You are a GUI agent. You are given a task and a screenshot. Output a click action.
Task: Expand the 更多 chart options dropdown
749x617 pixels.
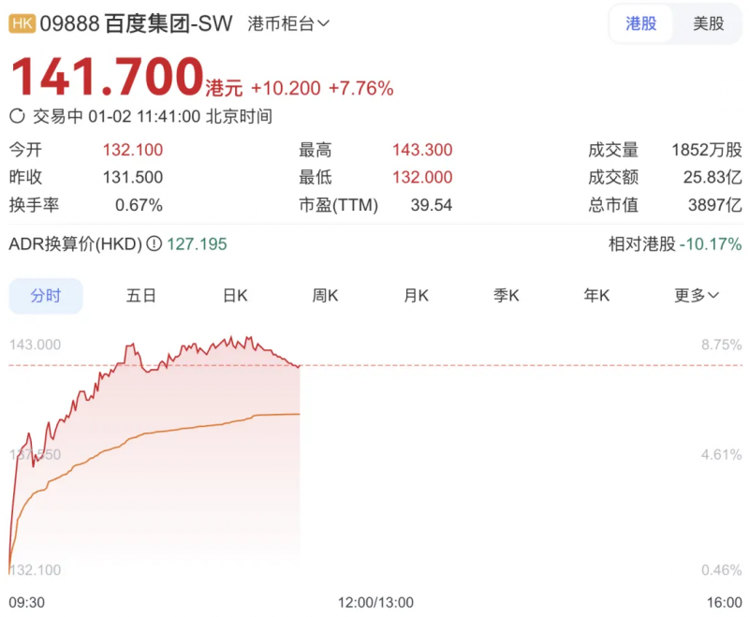[697, 295]
